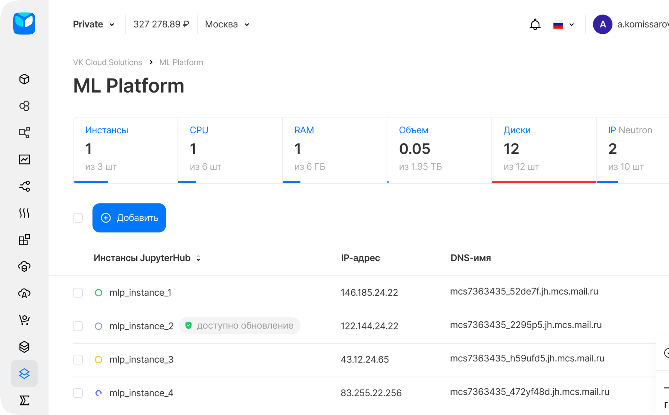Click IP address 122.144.24.22
This screenshot has width=669, height=415.
coord(369,326)
